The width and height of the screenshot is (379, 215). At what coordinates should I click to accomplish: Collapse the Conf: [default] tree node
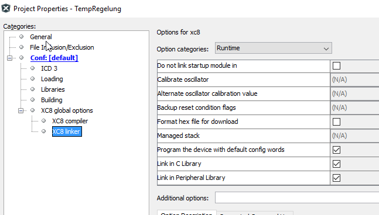[10, 58]
